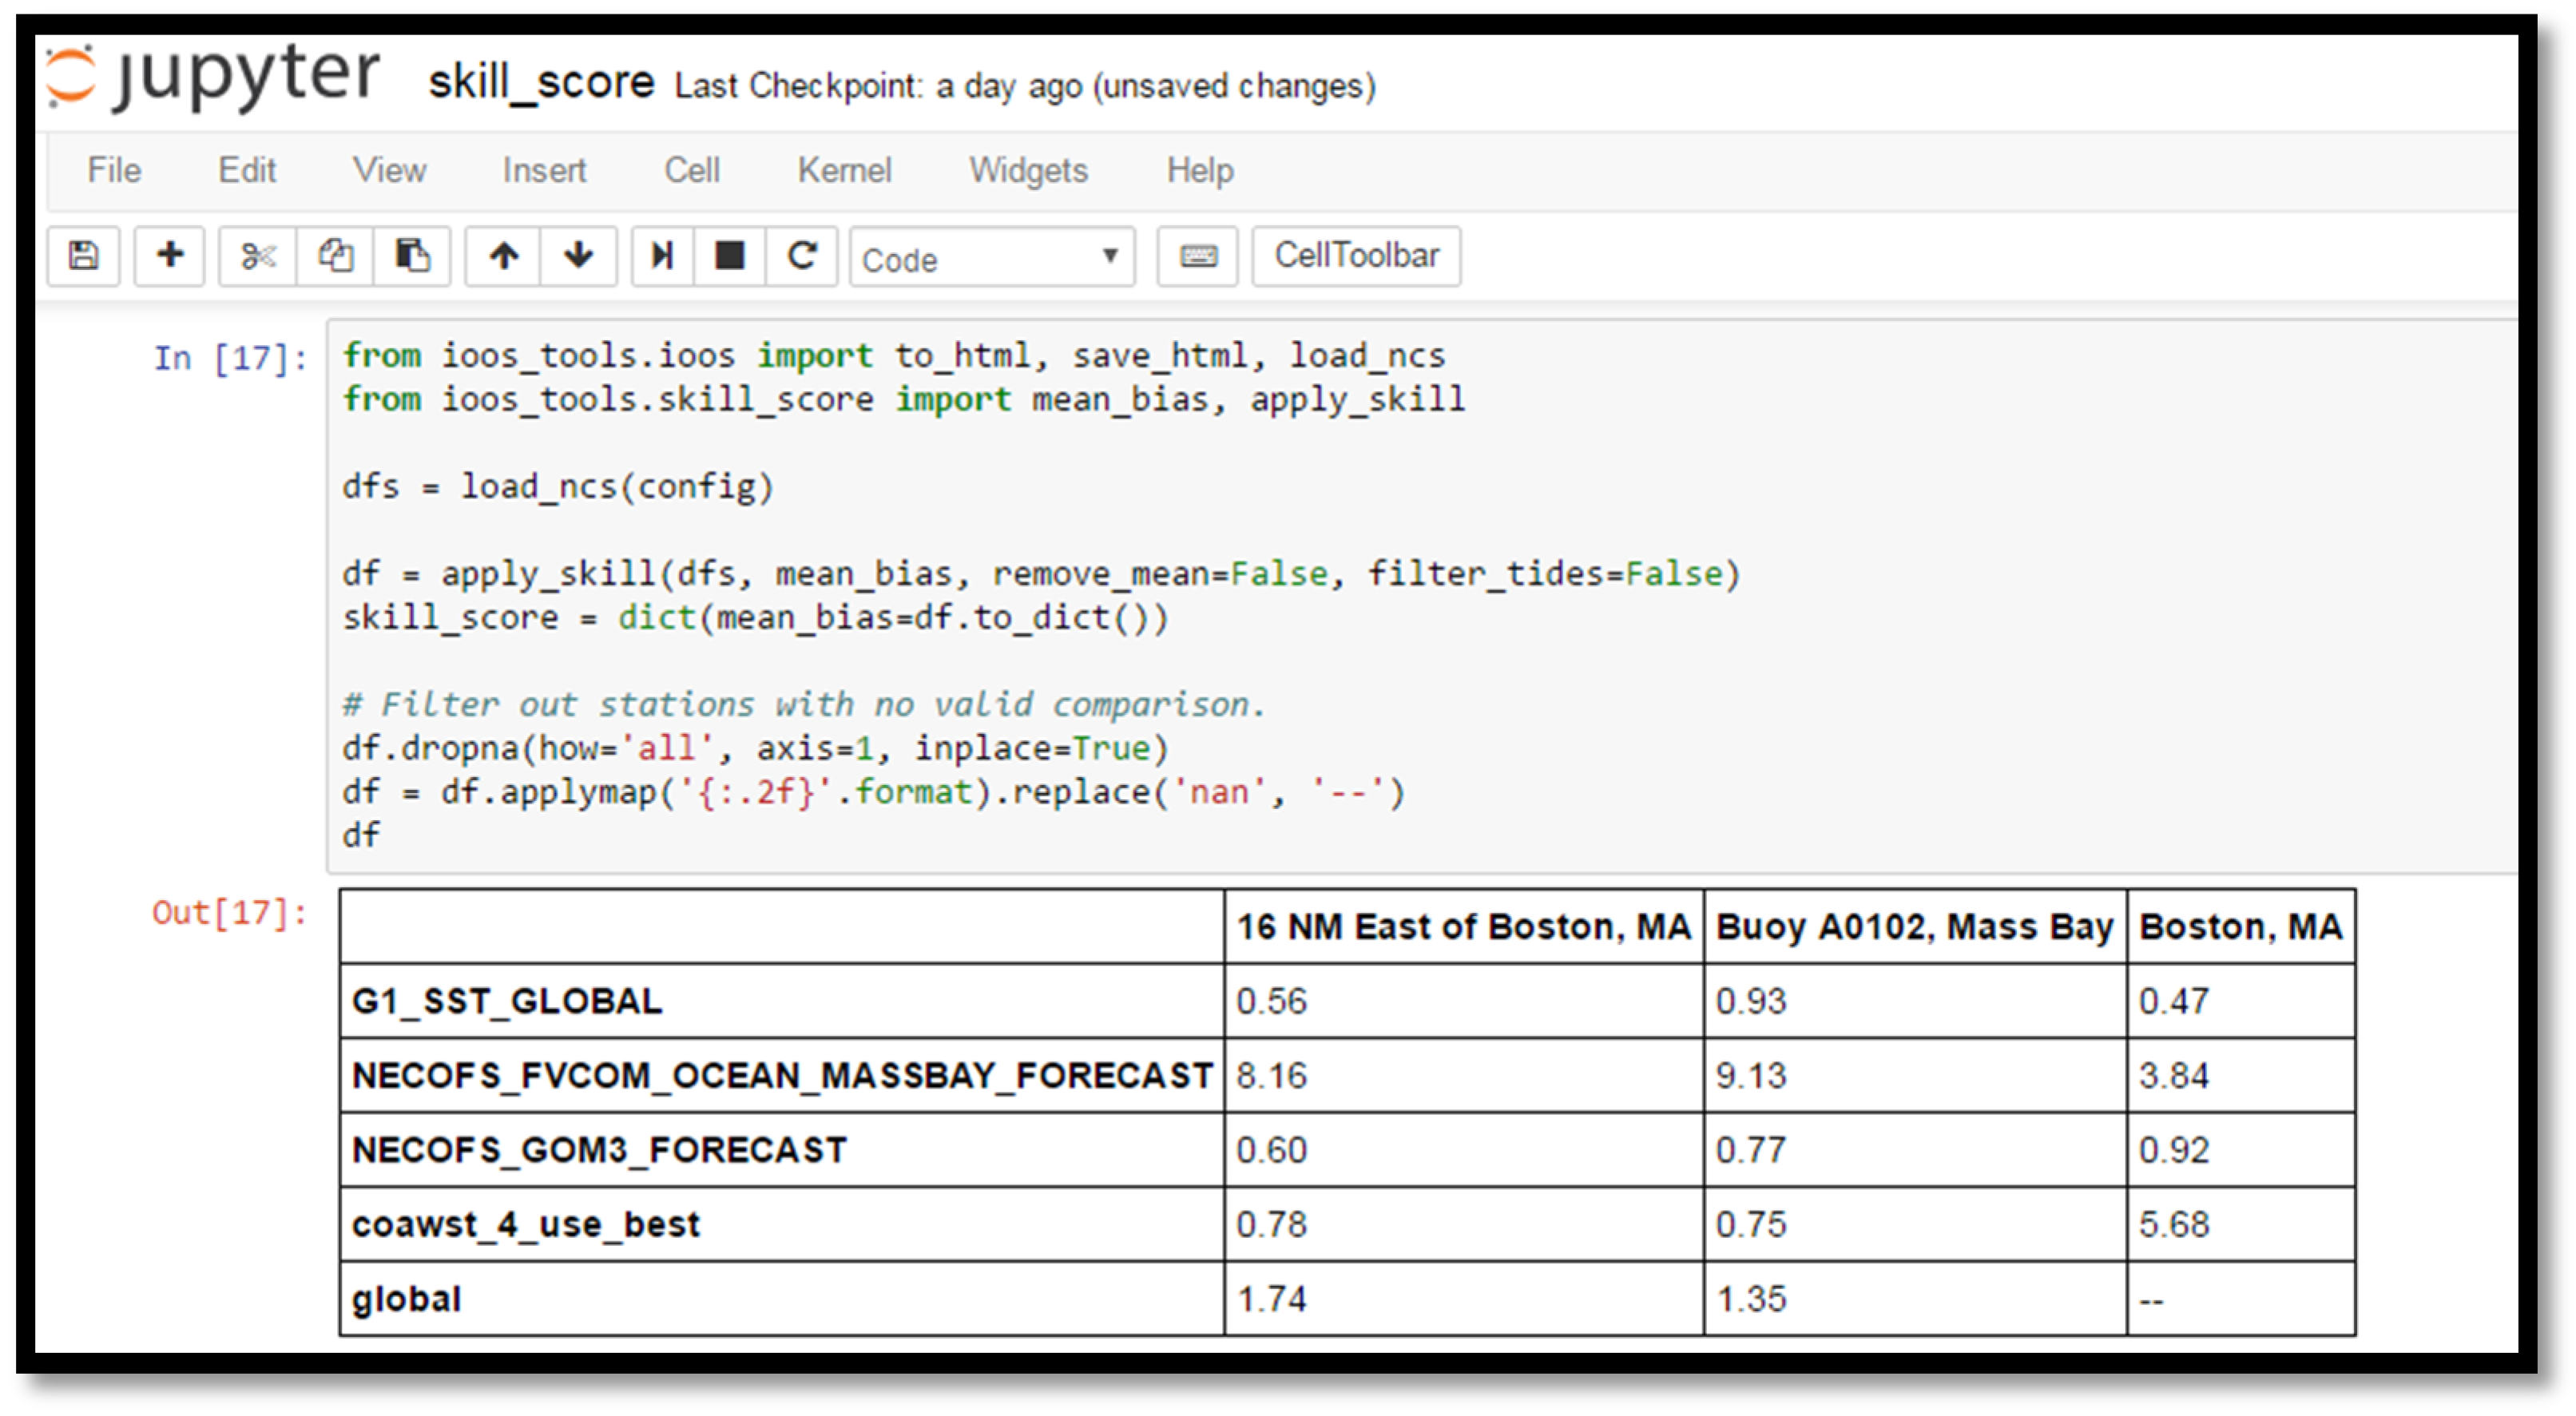2576x1416 pixels.
Task: Click the save and checkpoint icon
Action: 84,256
